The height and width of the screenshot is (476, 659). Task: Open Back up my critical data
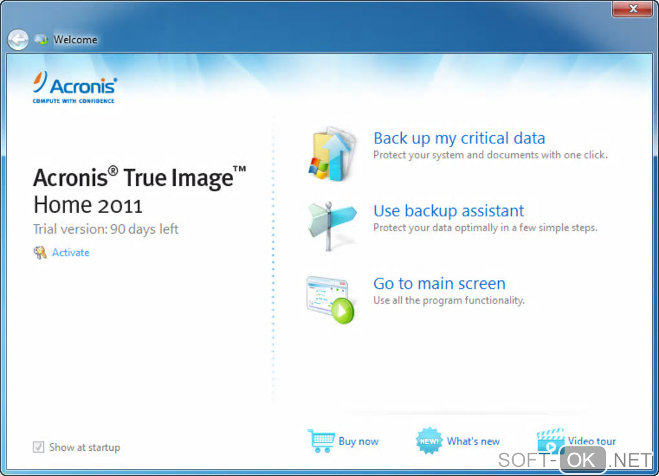pyautogui.click(x=459, y=138)
